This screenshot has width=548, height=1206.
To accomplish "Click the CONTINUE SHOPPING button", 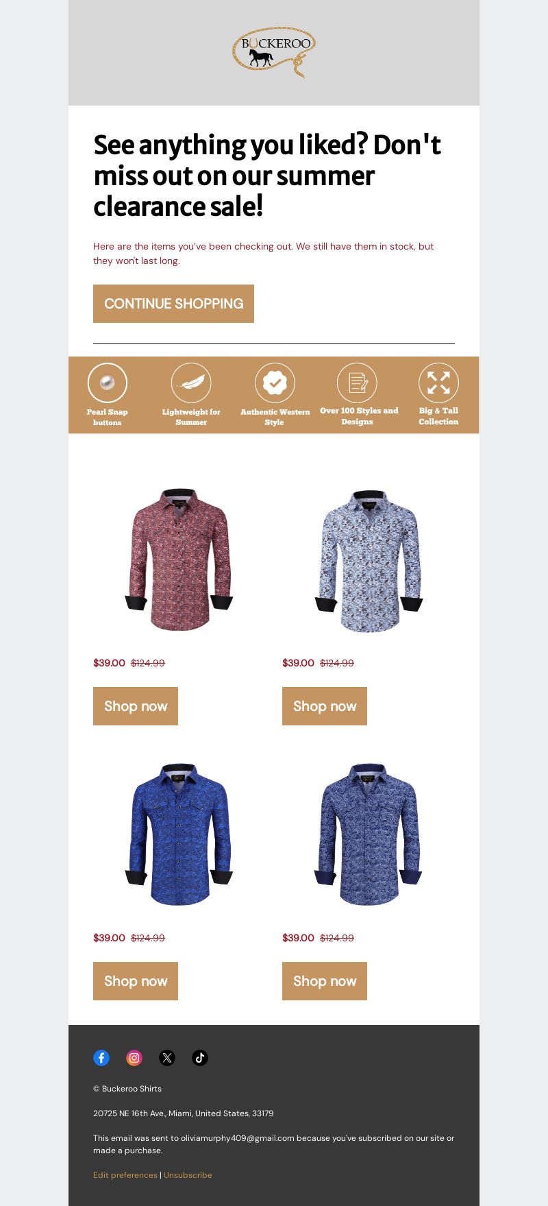I will pyautogui.click(x=173, y=304).
